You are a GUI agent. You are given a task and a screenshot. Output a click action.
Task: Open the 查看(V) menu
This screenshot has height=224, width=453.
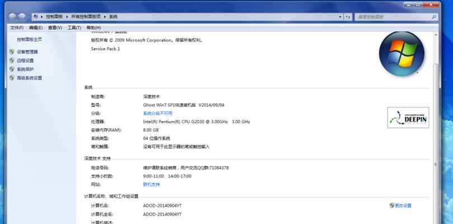point(55,27)
